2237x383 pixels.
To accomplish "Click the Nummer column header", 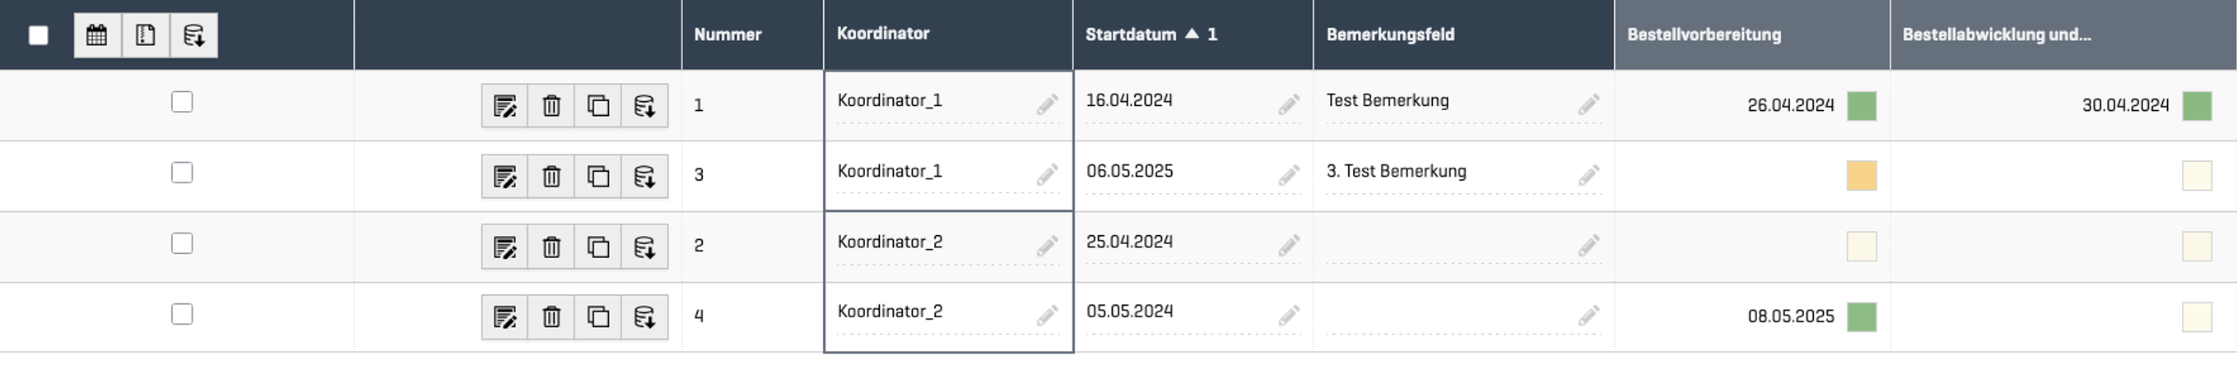I will pyautogui.click(x=728, y=35).
